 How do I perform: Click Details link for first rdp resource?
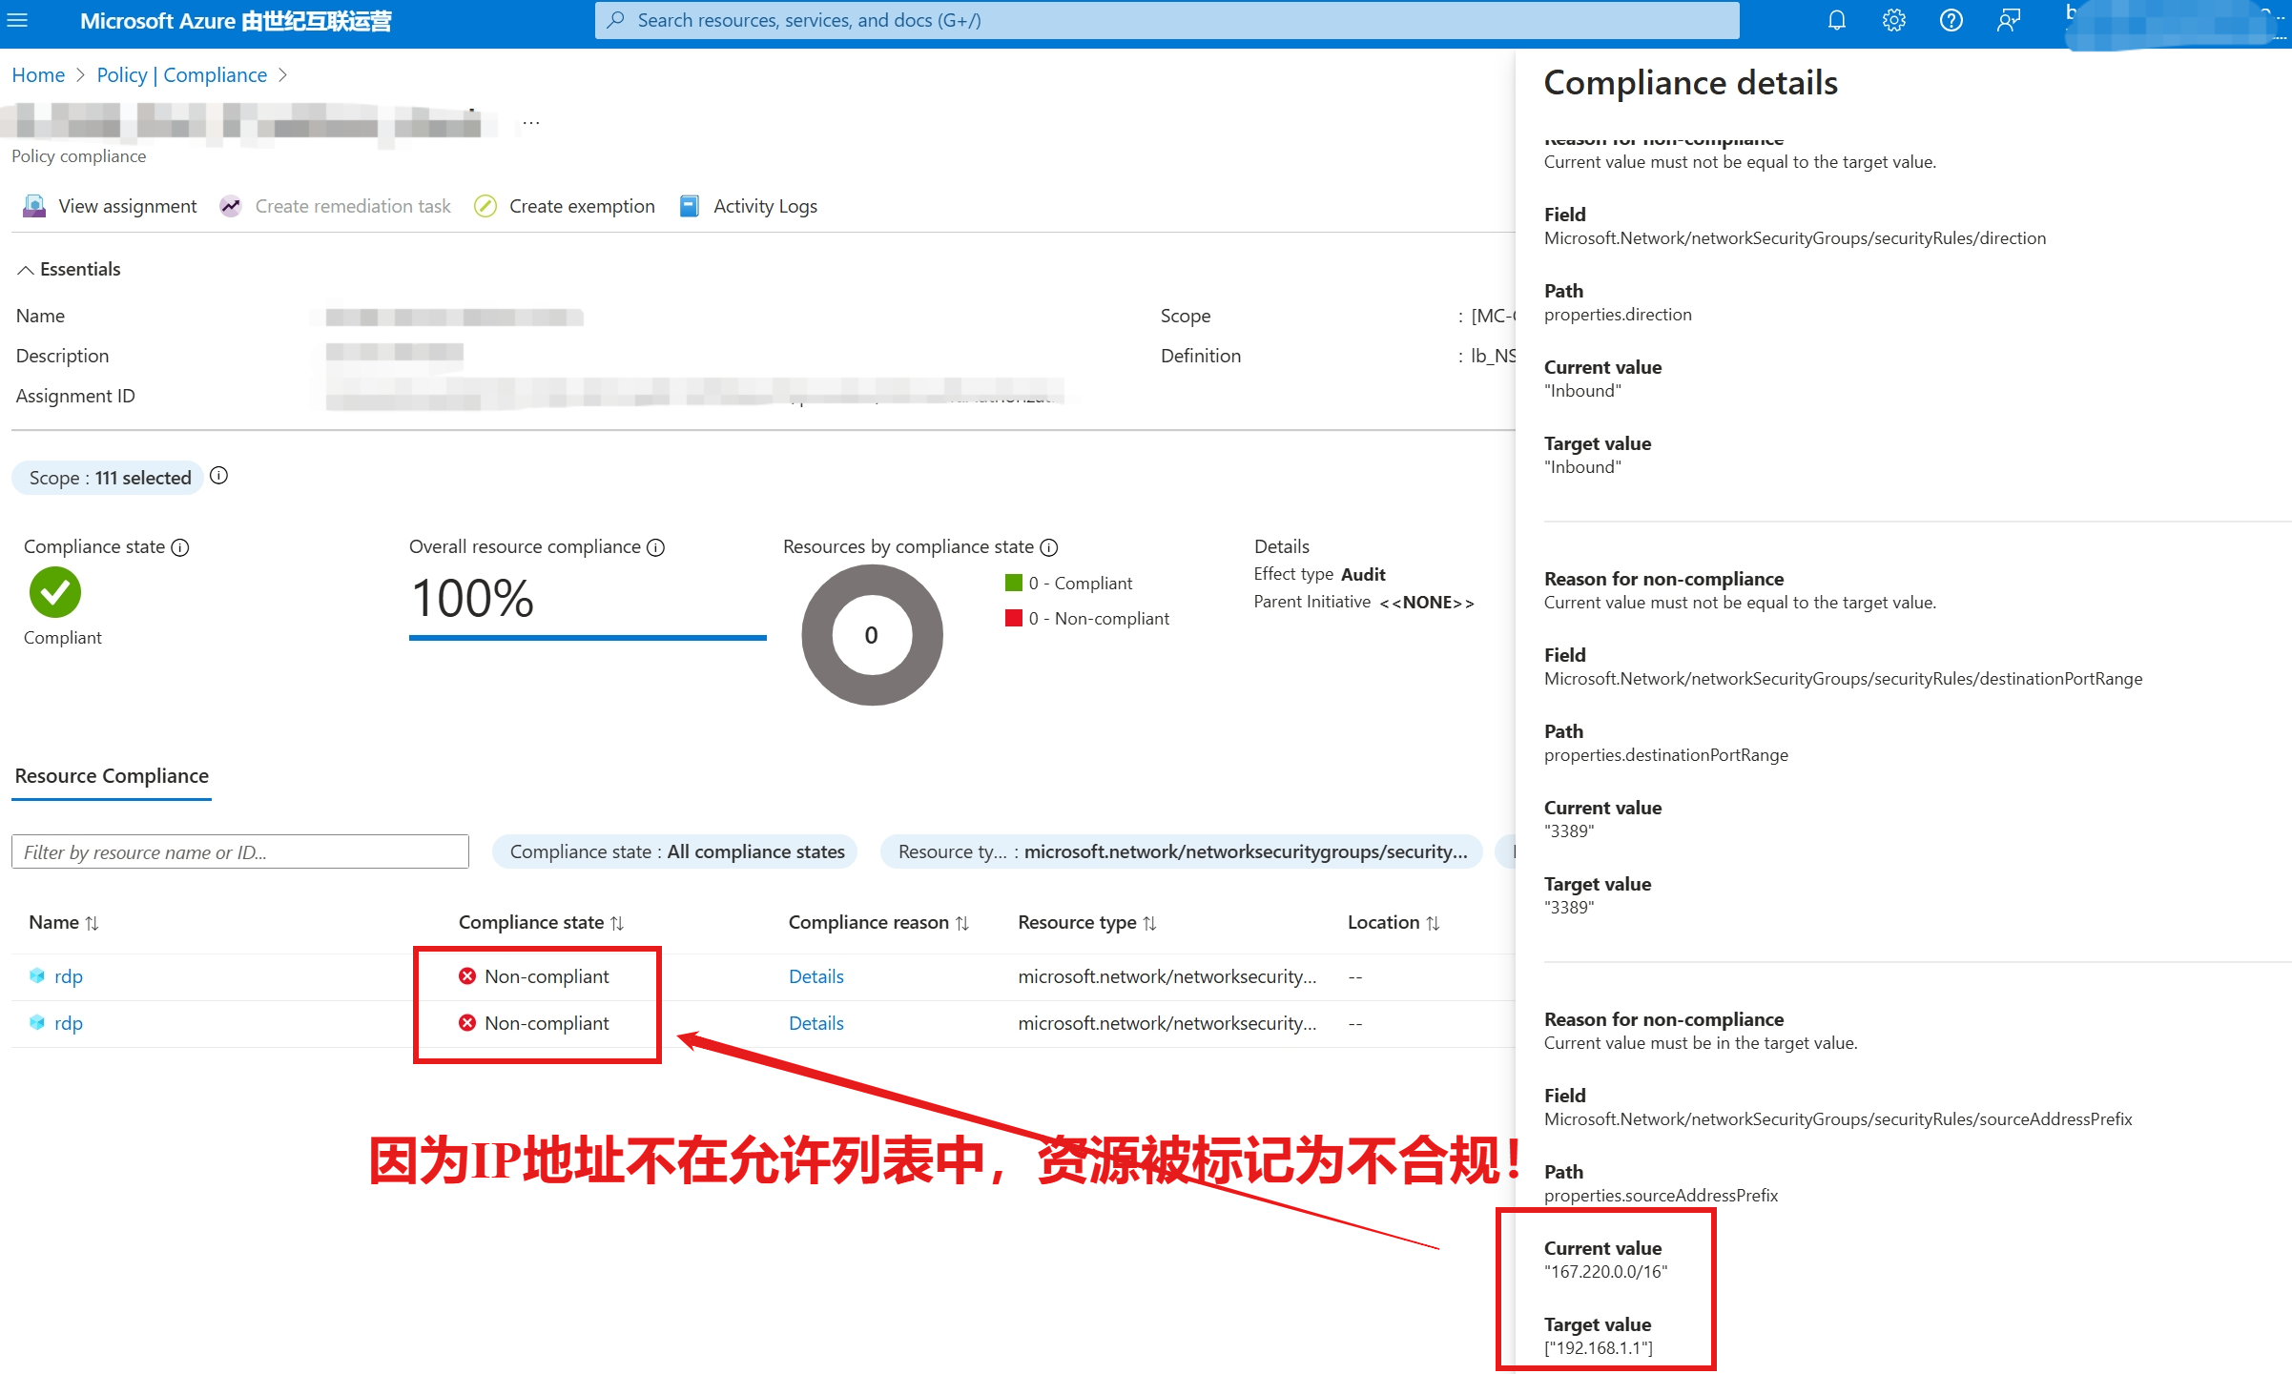point(818,976)
